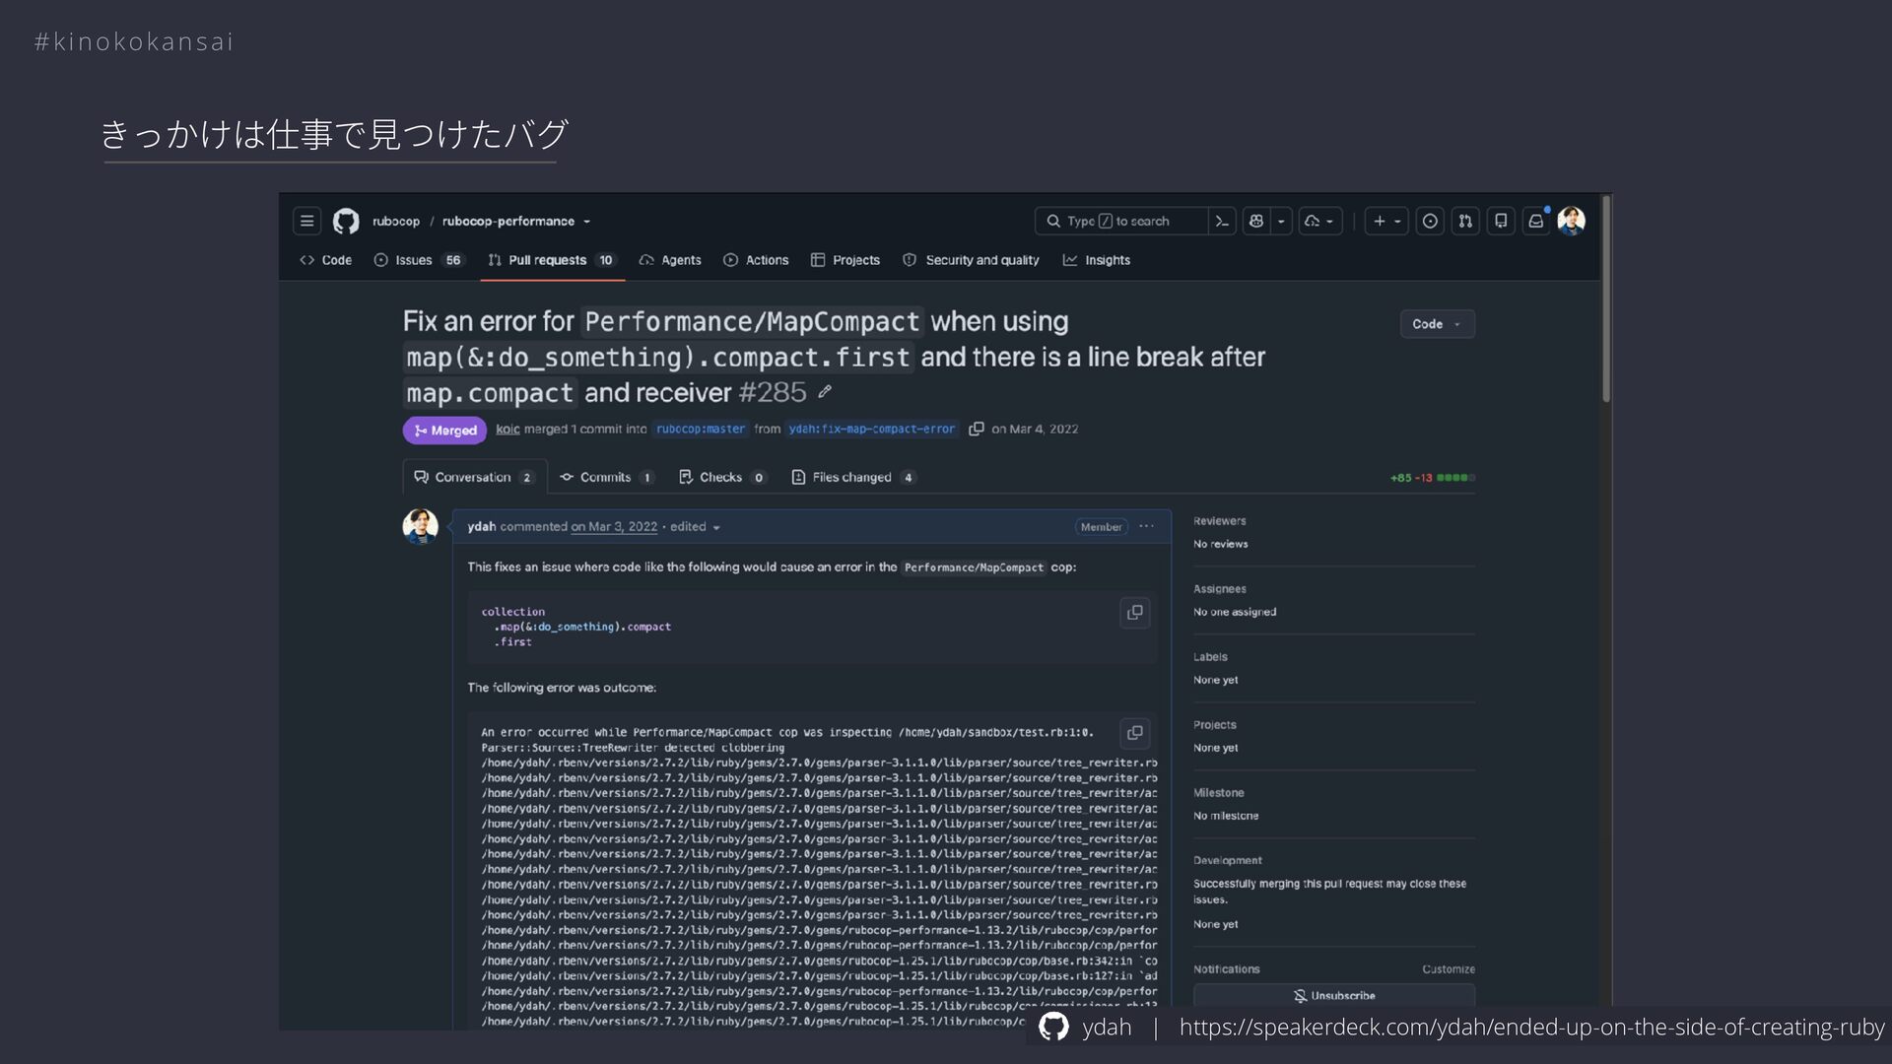Switch to the Code repository tab

(325, 260)
